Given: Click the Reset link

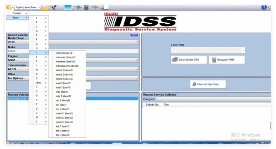Looking at the screenshot, I should click(134, 35).
